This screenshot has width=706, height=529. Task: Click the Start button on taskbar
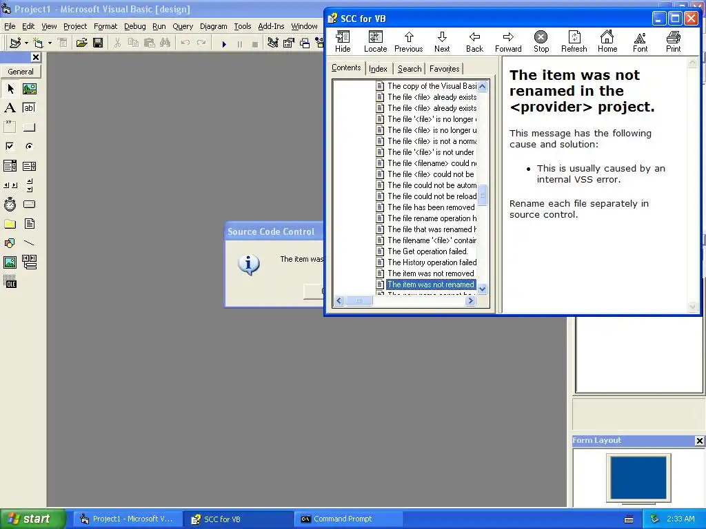32,519
